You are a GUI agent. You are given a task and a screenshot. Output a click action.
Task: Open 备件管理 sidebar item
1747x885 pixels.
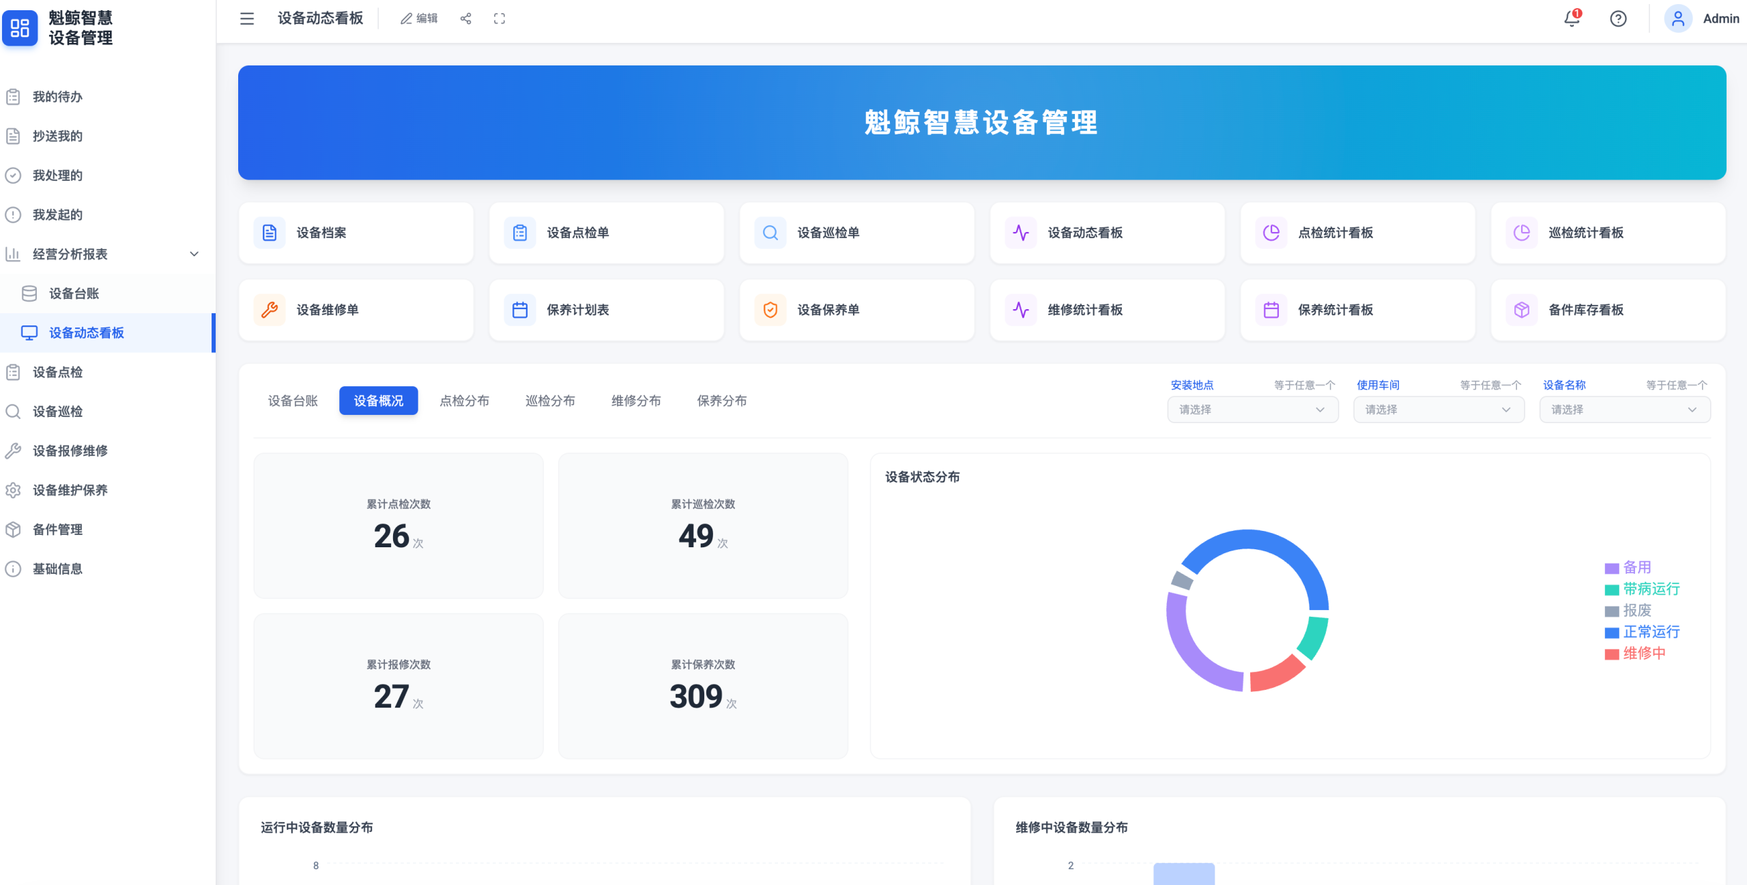click(107, 529)
